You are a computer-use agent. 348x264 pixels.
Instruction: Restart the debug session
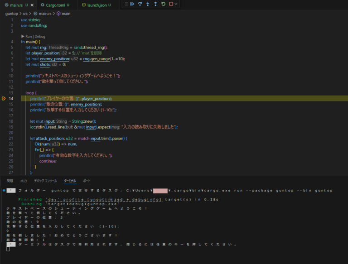(x=163, y=4)
